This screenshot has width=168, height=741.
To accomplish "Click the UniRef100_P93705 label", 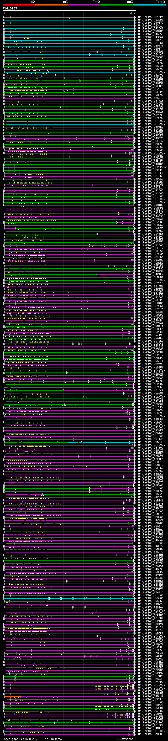I will 150,228.
